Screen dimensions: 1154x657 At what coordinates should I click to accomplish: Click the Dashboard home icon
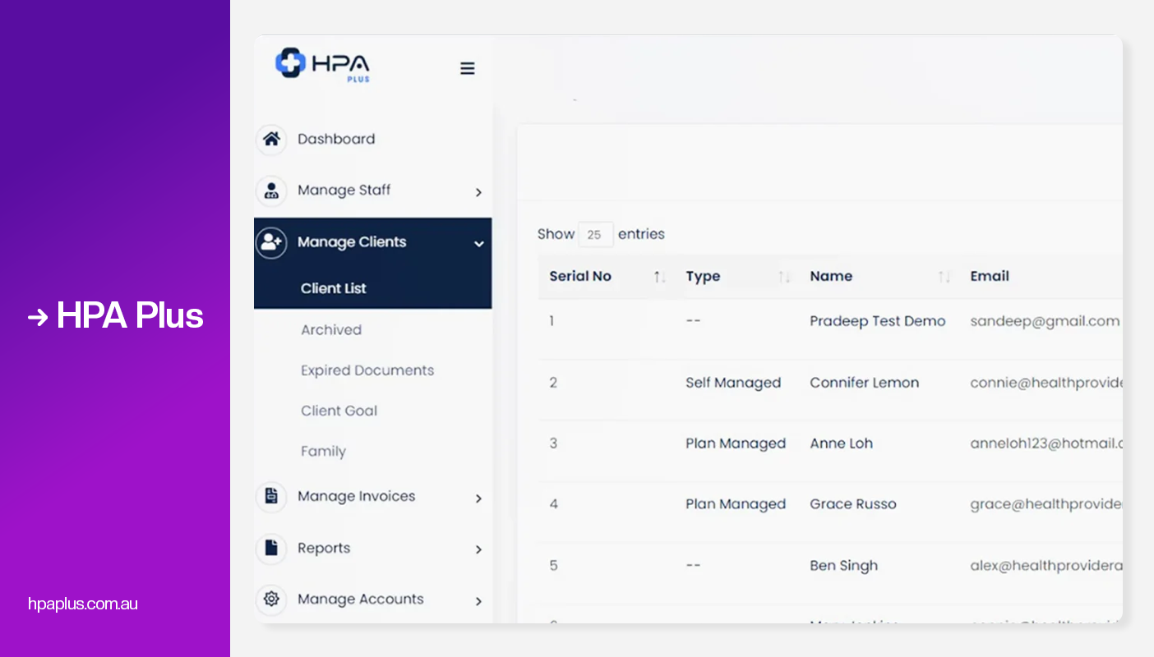tap(271, 139)
